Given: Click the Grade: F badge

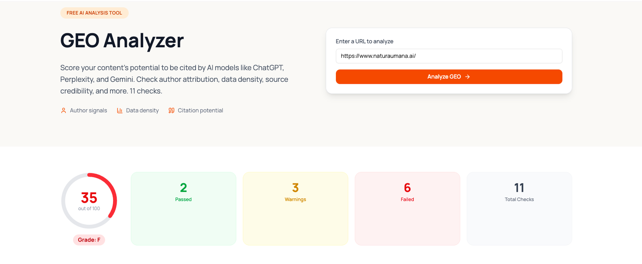Looking at the screenshot, I should (89, 240).
